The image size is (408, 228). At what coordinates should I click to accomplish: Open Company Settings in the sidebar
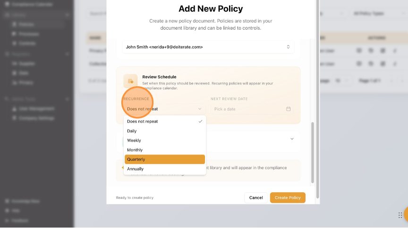[x=37, y=118]
